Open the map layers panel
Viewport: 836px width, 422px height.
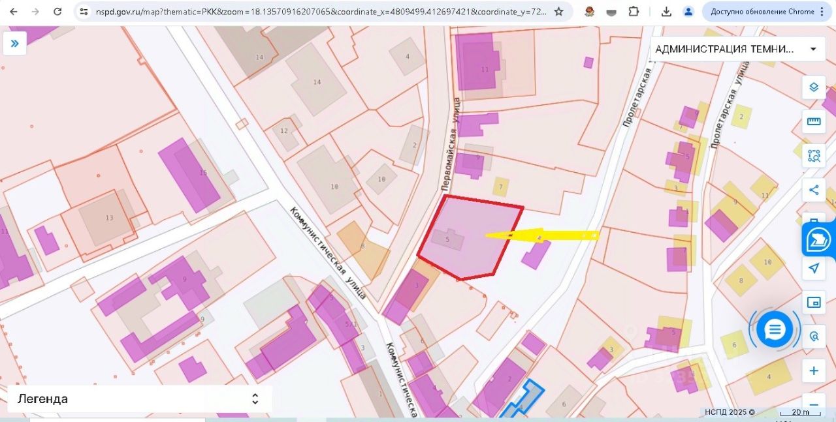tap(814, 87)
